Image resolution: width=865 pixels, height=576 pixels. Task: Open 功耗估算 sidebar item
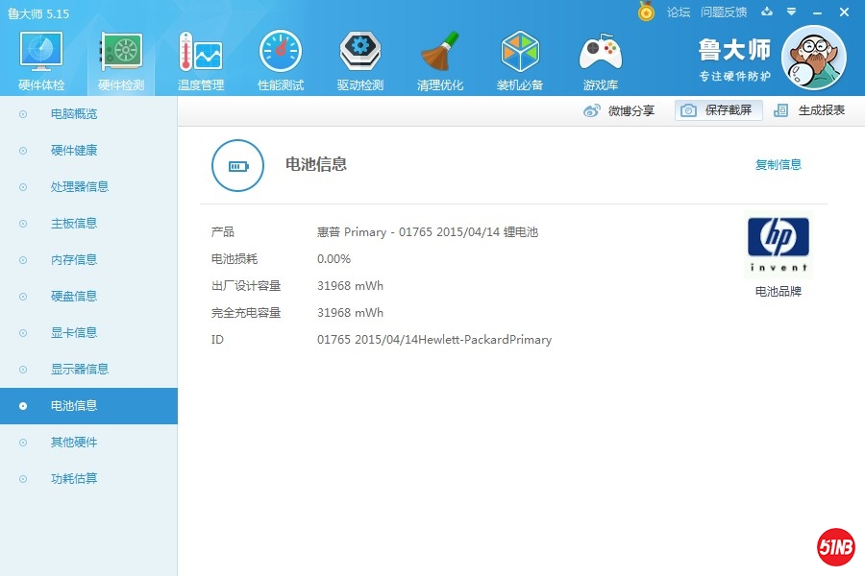tap(74, 479)
